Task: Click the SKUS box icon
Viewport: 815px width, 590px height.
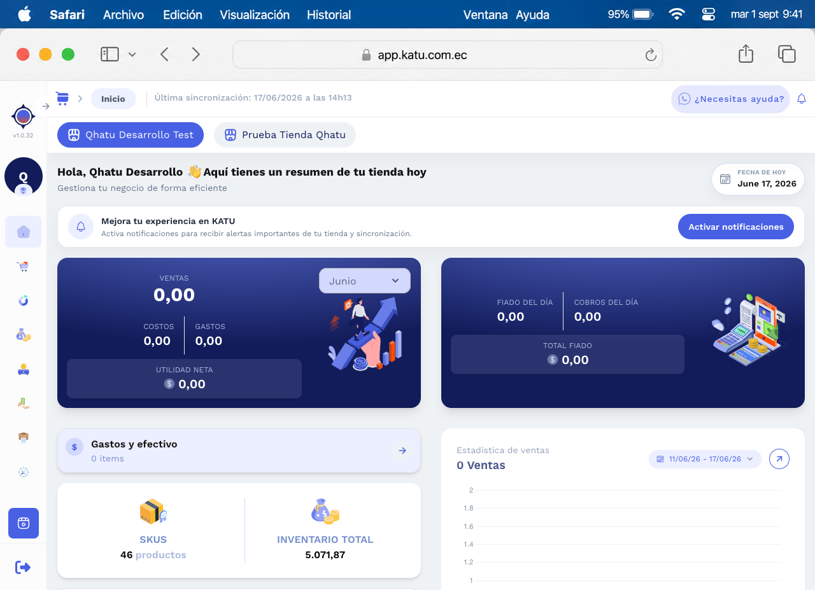Action: tap(153, 512)
